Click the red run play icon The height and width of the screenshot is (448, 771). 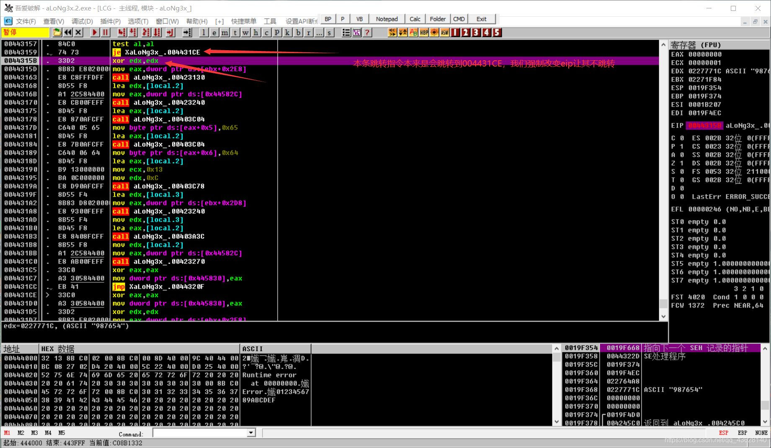coord(95,32)
